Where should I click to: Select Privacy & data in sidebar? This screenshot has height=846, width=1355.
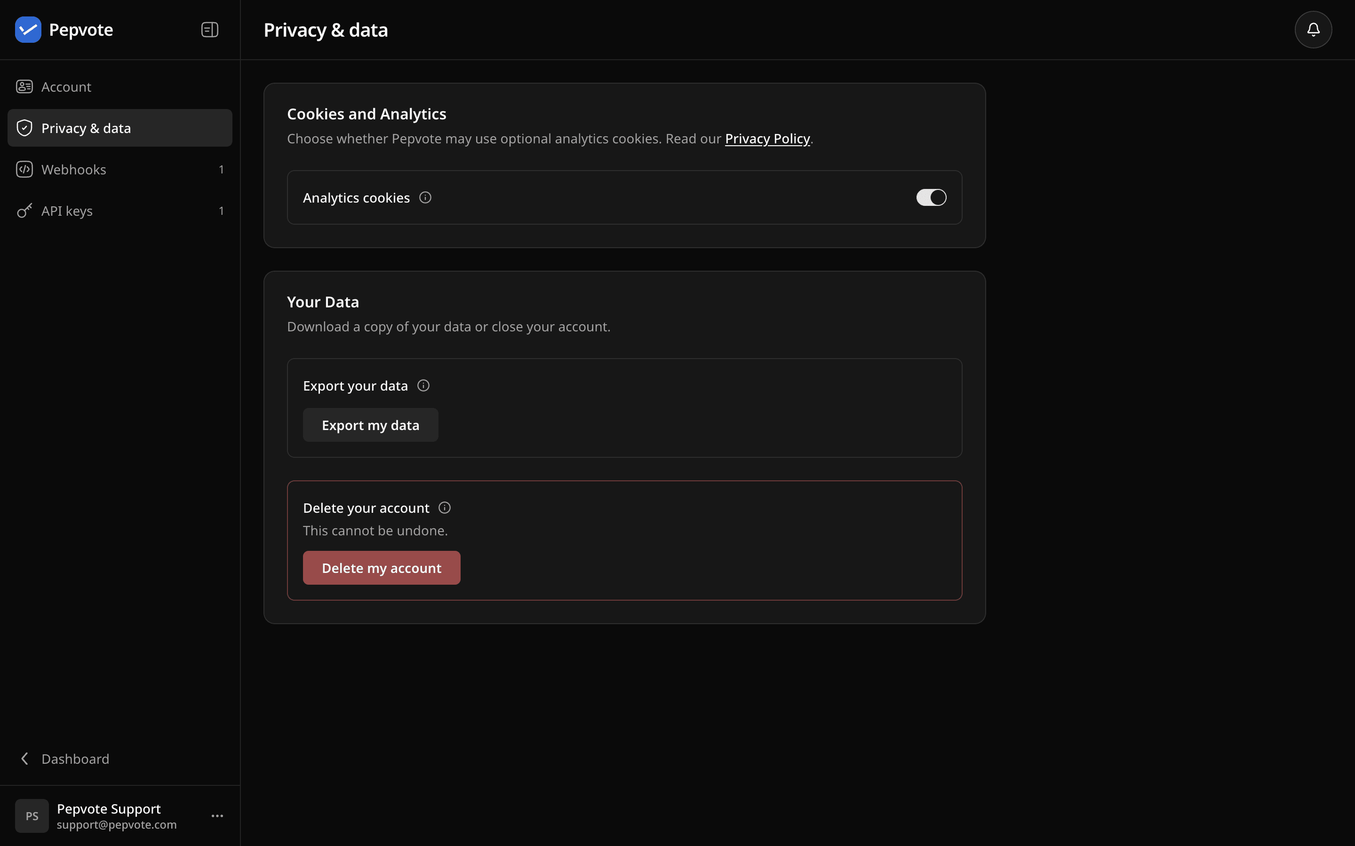pyautogui.click(x=120, y=128)
